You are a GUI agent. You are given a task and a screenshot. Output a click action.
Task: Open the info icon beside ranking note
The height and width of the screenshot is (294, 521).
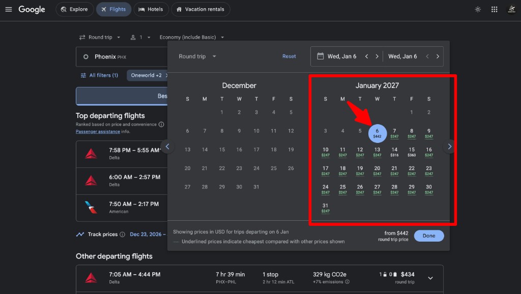click(x=161, y=124)
